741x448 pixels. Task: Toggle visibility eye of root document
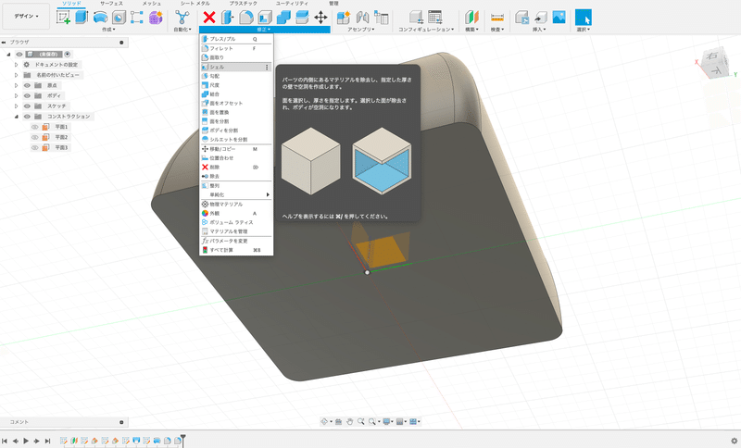(x=19, y=55)
